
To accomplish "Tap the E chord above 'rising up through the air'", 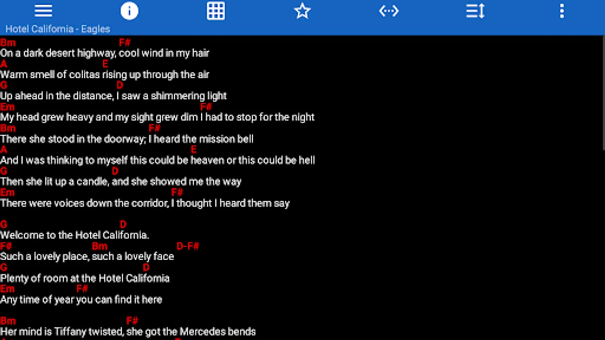I will pyautogui.click(x=105, y=64).
